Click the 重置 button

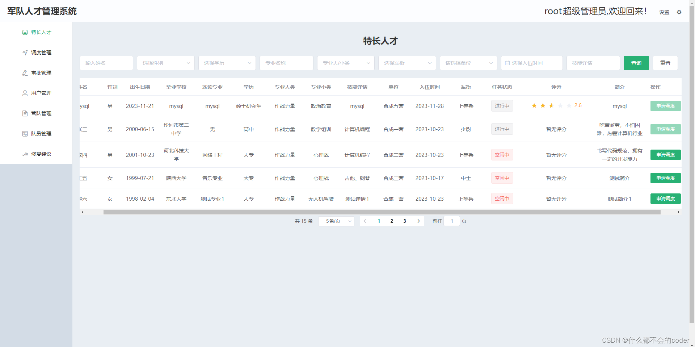point(665,63)
